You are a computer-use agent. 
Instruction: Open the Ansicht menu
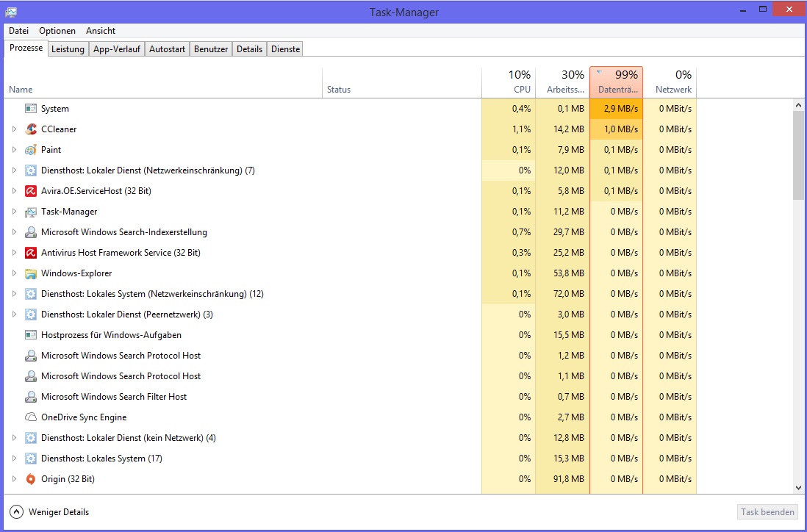101,31
